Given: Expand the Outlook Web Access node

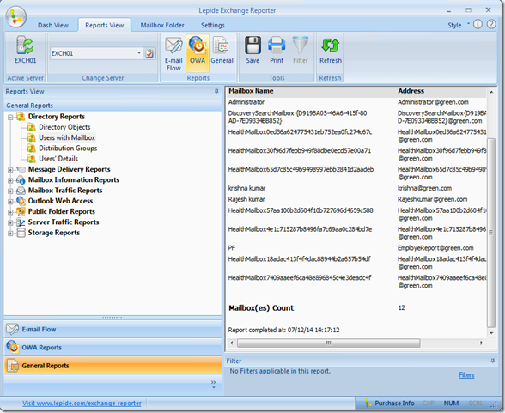Looking at the screenshot, I should tap(10, 202).
